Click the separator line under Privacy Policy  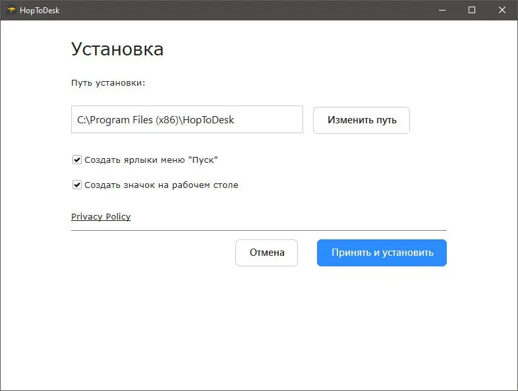(x=258, y=230)
